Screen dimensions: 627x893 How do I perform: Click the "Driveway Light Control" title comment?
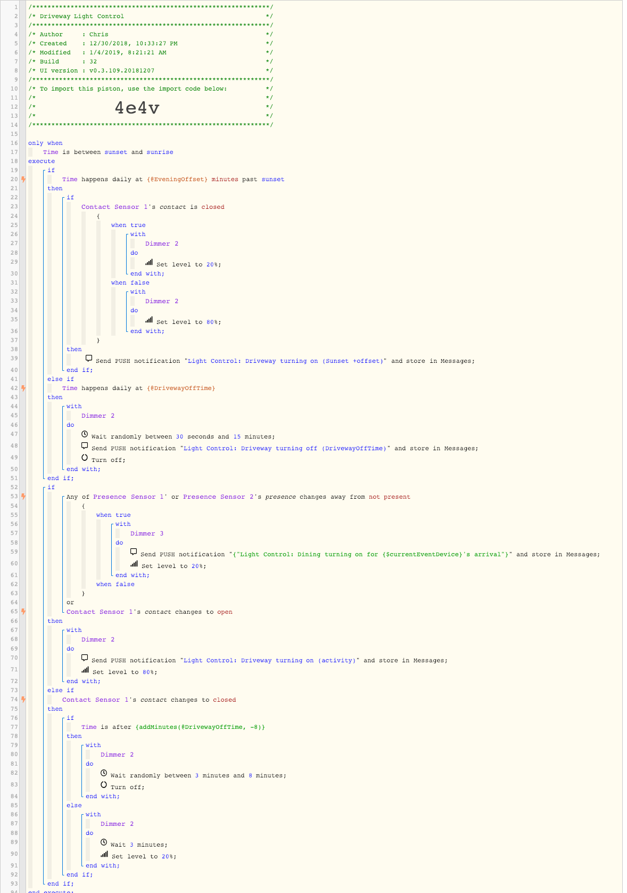tap(82, 17)
